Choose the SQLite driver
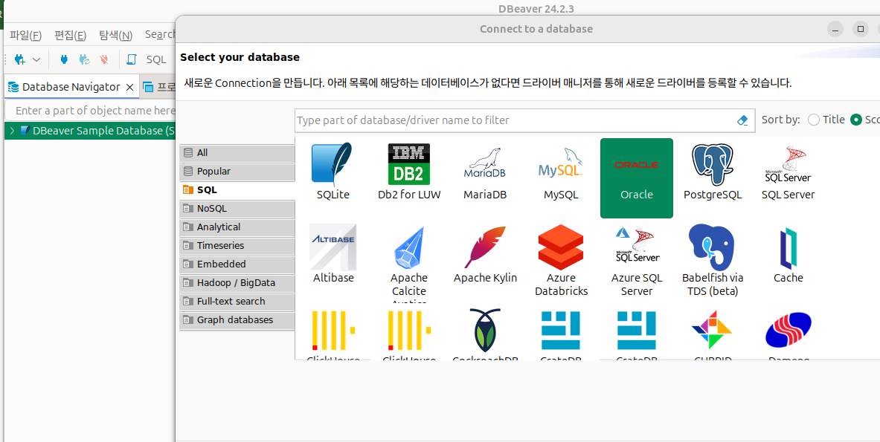The width and height of the screenshot is (880, 442). click(333, 171)
